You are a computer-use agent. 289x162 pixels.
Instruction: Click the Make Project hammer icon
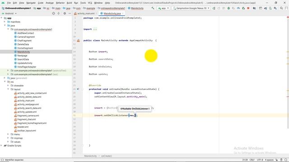[153, 8]
